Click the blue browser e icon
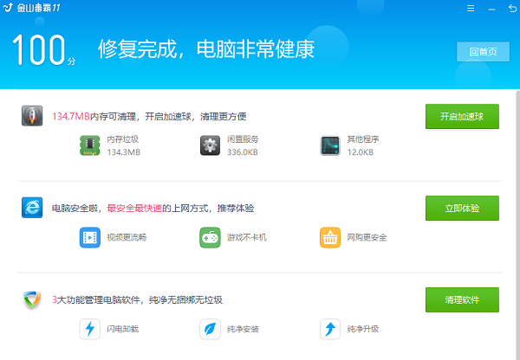The image size is (520, 360). (32, 208)
